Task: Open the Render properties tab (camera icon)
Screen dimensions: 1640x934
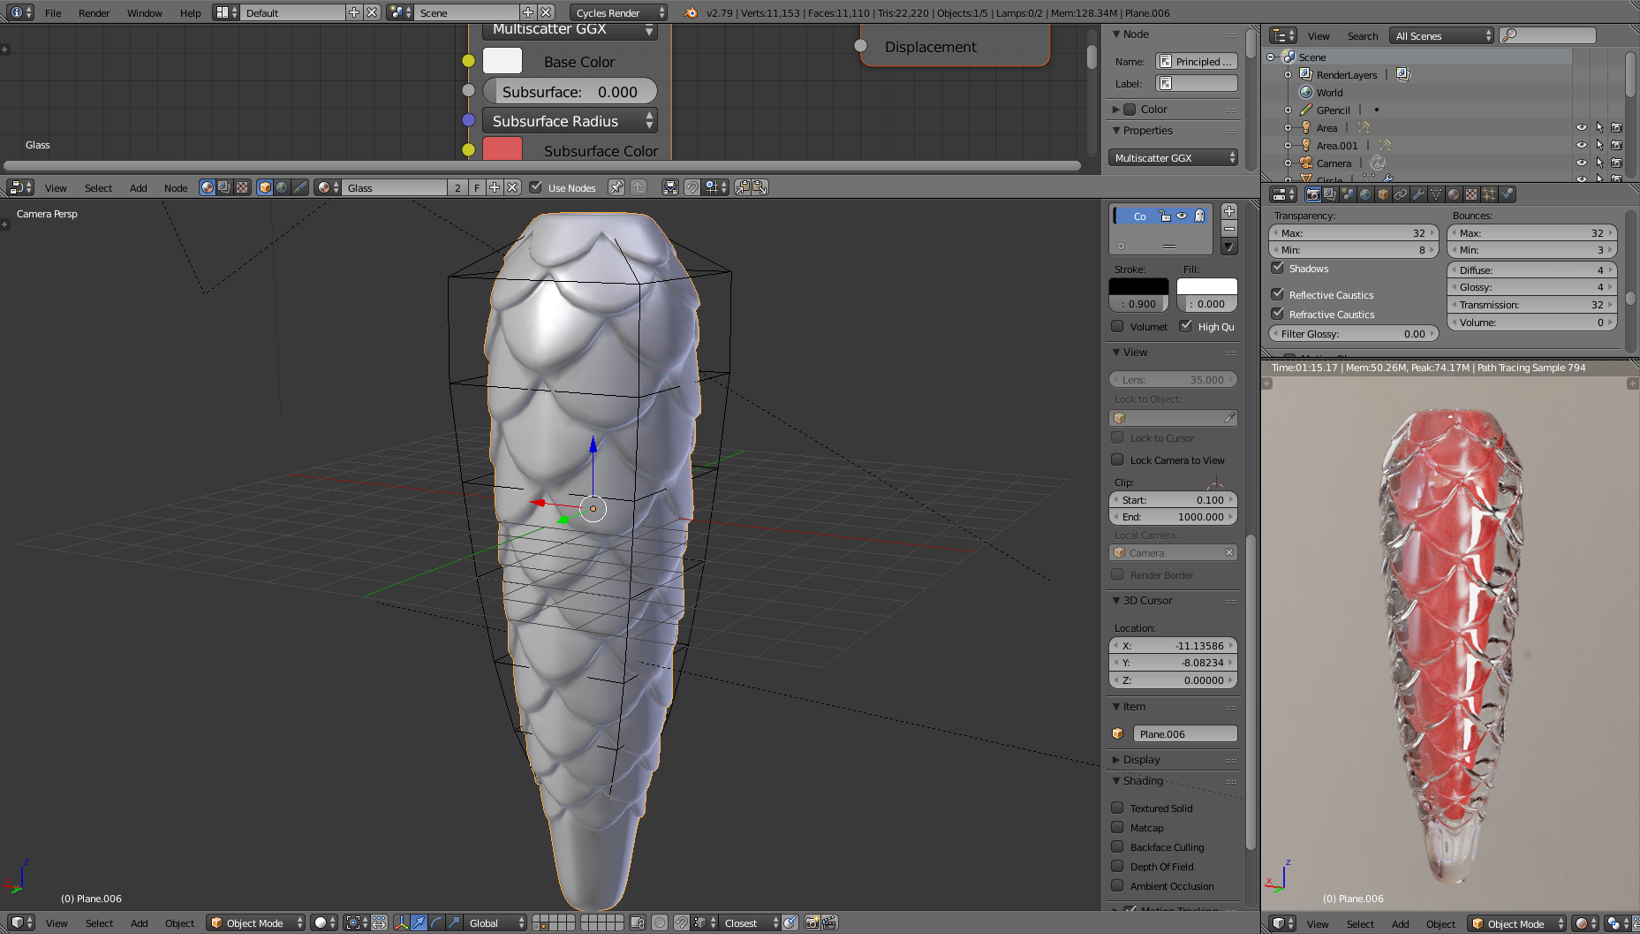Action: click(x=1313, y=194)
